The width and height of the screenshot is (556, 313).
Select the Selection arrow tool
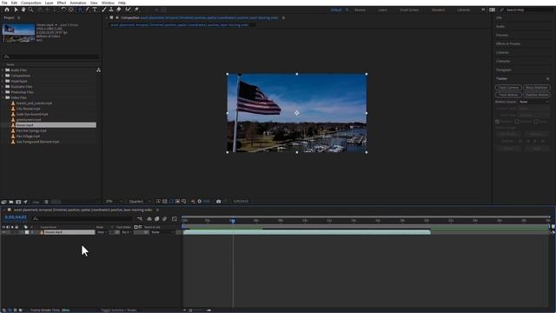point(16,10)
